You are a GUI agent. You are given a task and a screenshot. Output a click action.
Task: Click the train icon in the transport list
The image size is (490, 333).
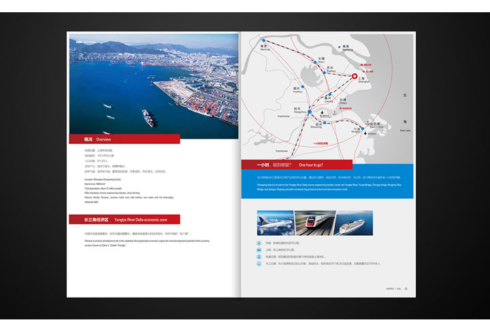click(259, 257)
